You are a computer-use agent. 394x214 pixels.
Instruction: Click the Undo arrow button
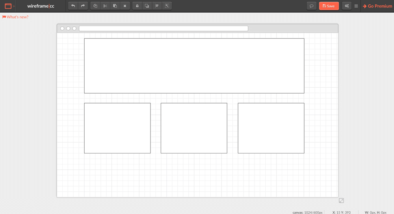[x=73, y=6]
